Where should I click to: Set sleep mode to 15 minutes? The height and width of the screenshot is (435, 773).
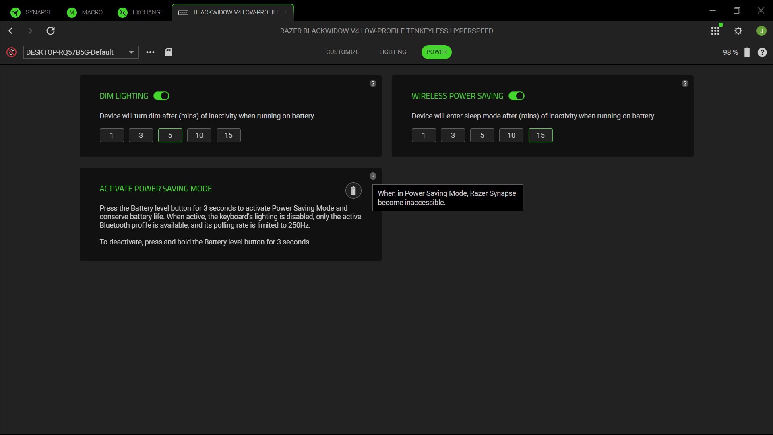point(541,135)
